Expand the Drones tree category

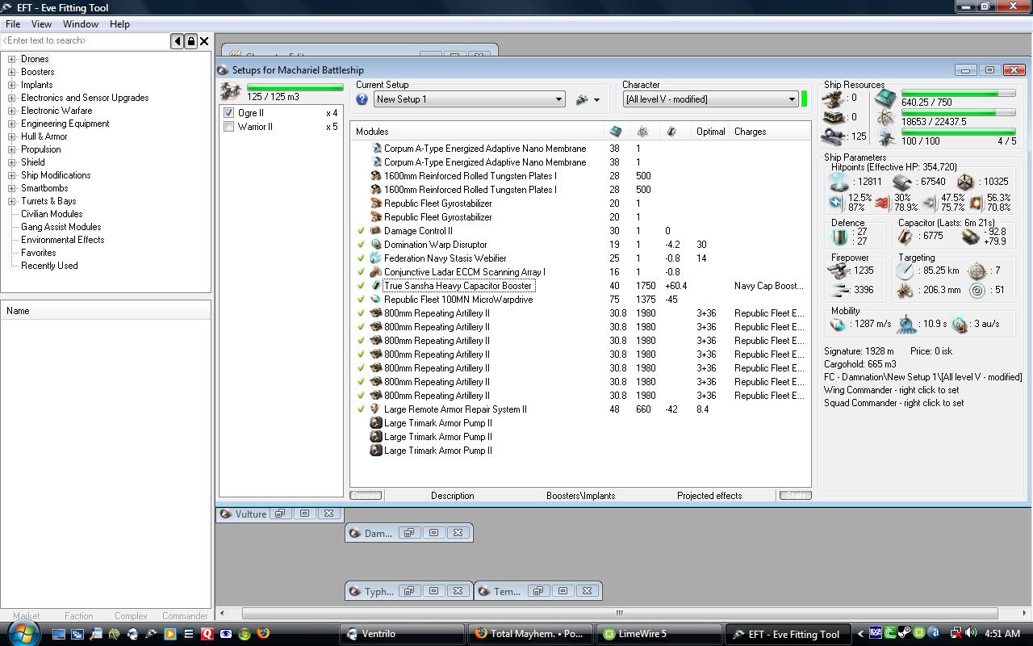point(12,59)
